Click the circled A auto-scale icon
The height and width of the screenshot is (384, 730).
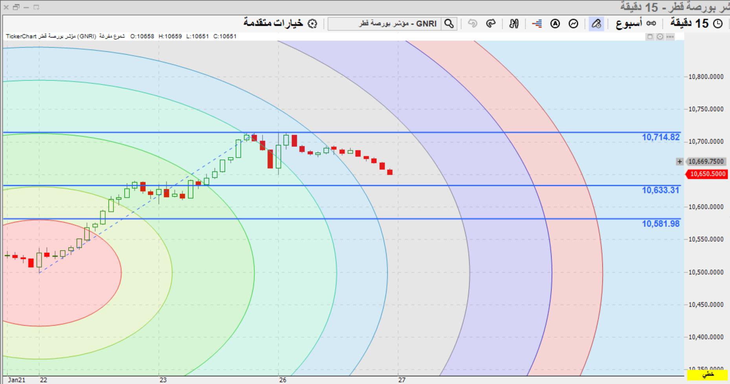click(555, 24)
